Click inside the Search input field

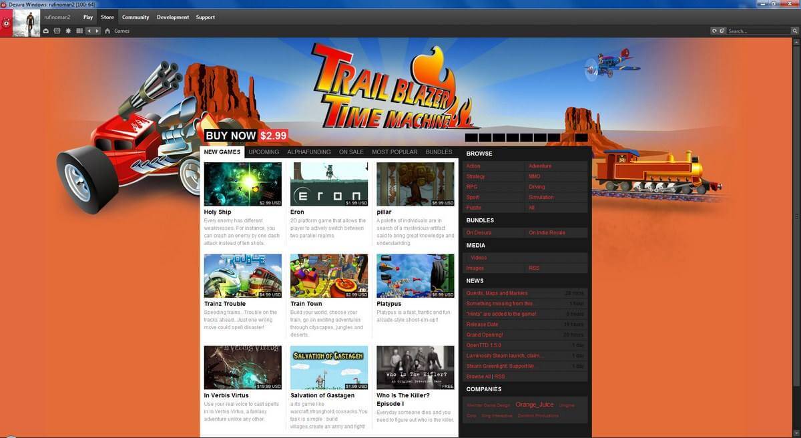(x=758, y=31)
